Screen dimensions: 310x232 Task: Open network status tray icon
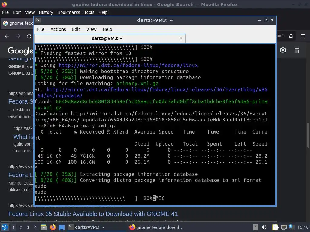click(x=283, y=227)
